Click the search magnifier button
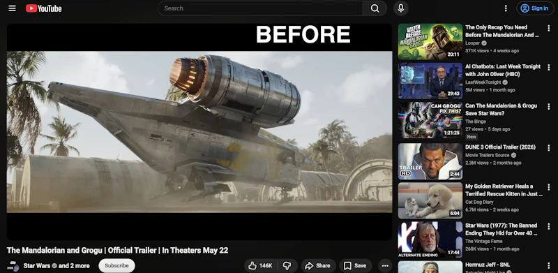 coord(375,8)
